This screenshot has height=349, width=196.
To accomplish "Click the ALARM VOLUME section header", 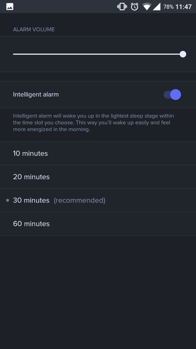I will click(34, 29).
